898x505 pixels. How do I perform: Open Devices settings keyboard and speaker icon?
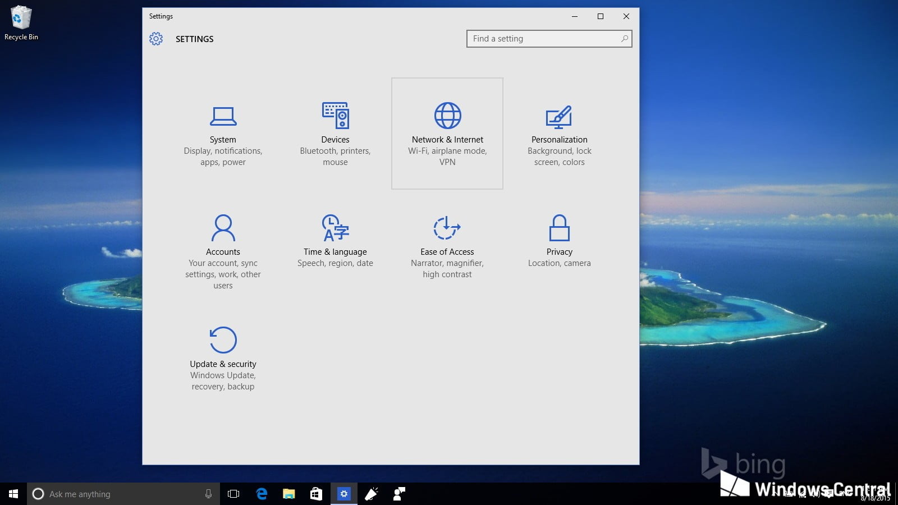pos(335,116)
